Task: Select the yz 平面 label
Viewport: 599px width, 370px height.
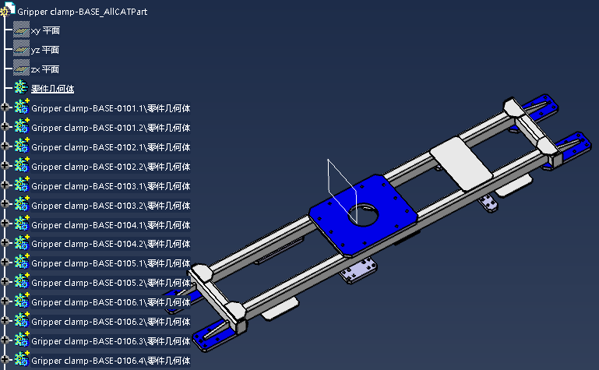Action: click(x=45, y=50)
